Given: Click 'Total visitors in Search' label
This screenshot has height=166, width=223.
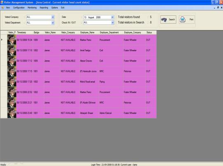Looking at the screenshot, I should 131,22.
